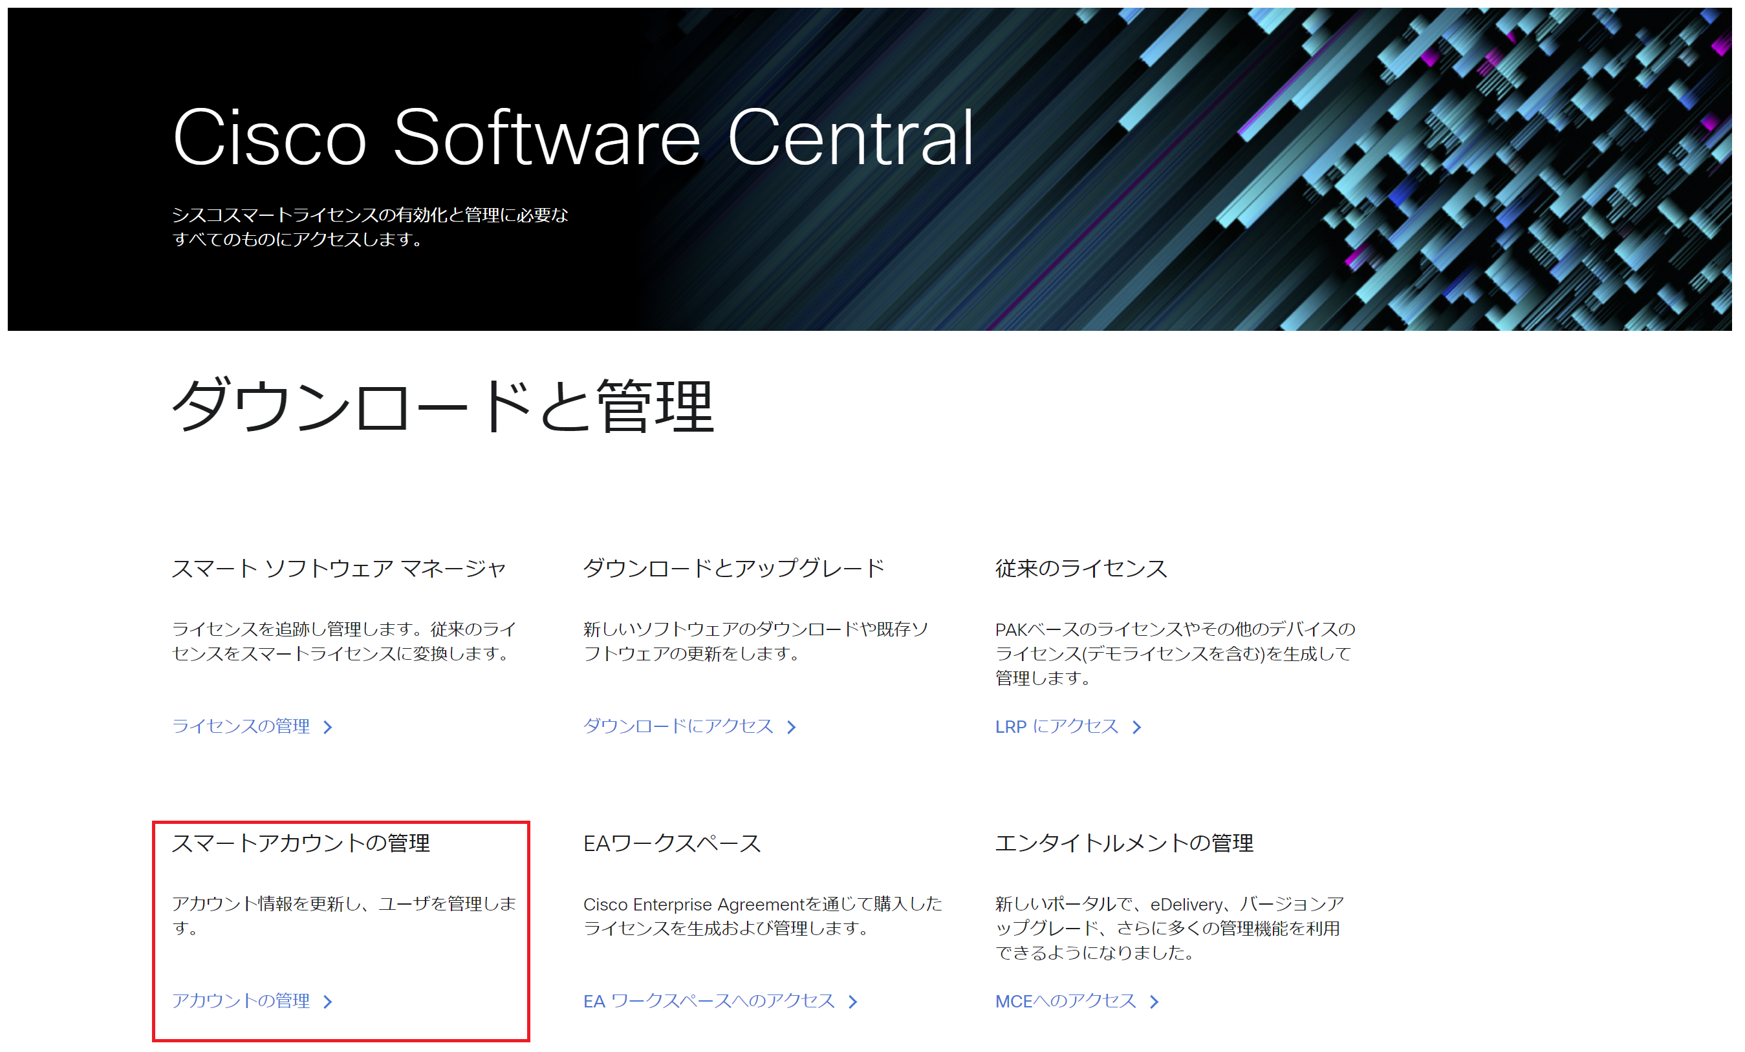Click chevron arrow beside LRP にアクセス
The image size is (1745, 1052).
[1138, 727]
